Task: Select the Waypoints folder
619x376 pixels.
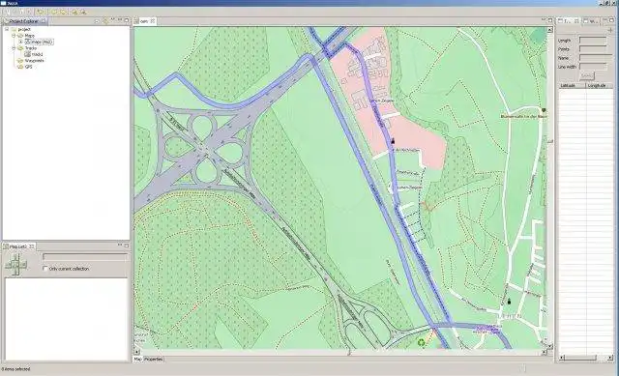Action: click(35, 61)
